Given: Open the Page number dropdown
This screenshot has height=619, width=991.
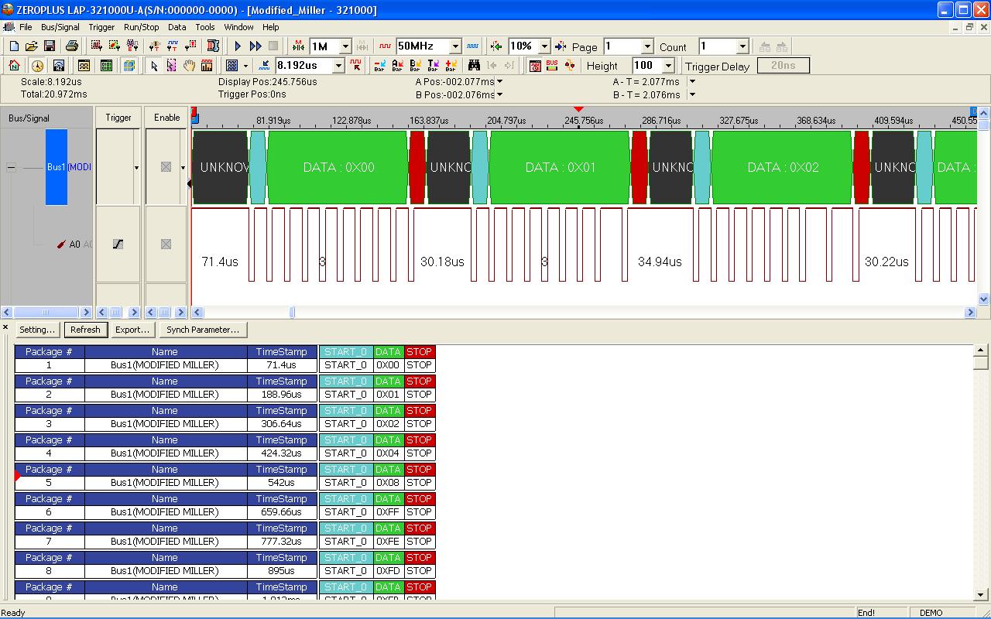Looking at the screenshot, I should pyautogui.click(x=647, y=46).
